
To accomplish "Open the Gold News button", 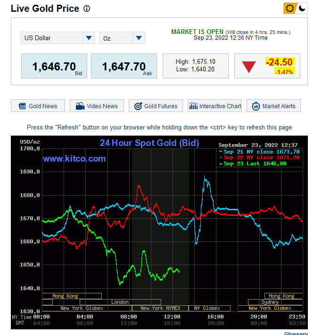I will (38, 106).
